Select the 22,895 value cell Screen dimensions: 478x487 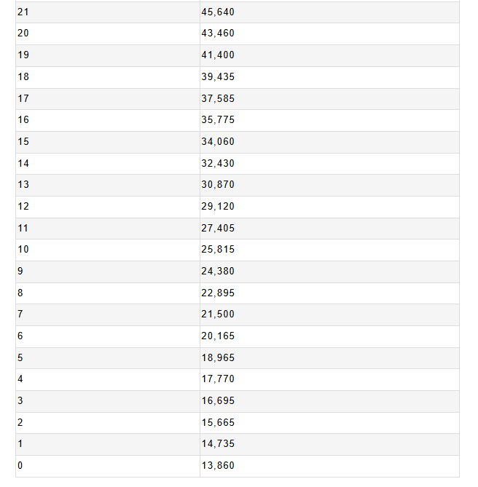point(218,293)
